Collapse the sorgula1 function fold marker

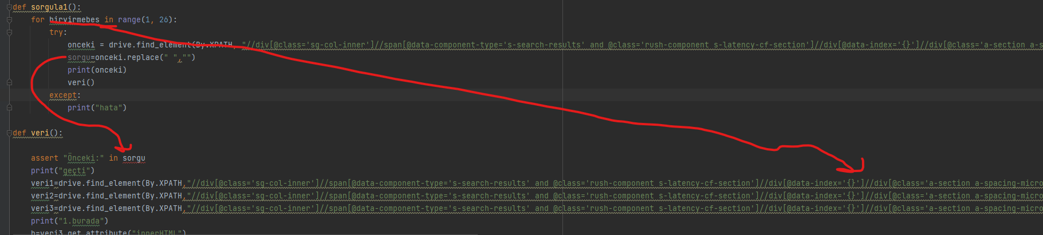(9, 7)
